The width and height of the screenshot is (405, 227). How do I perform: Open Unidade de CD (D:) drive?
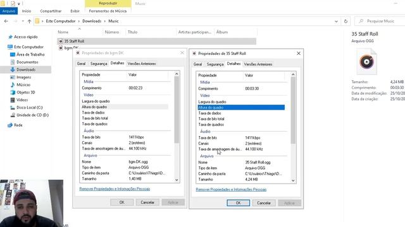point(32,115)
